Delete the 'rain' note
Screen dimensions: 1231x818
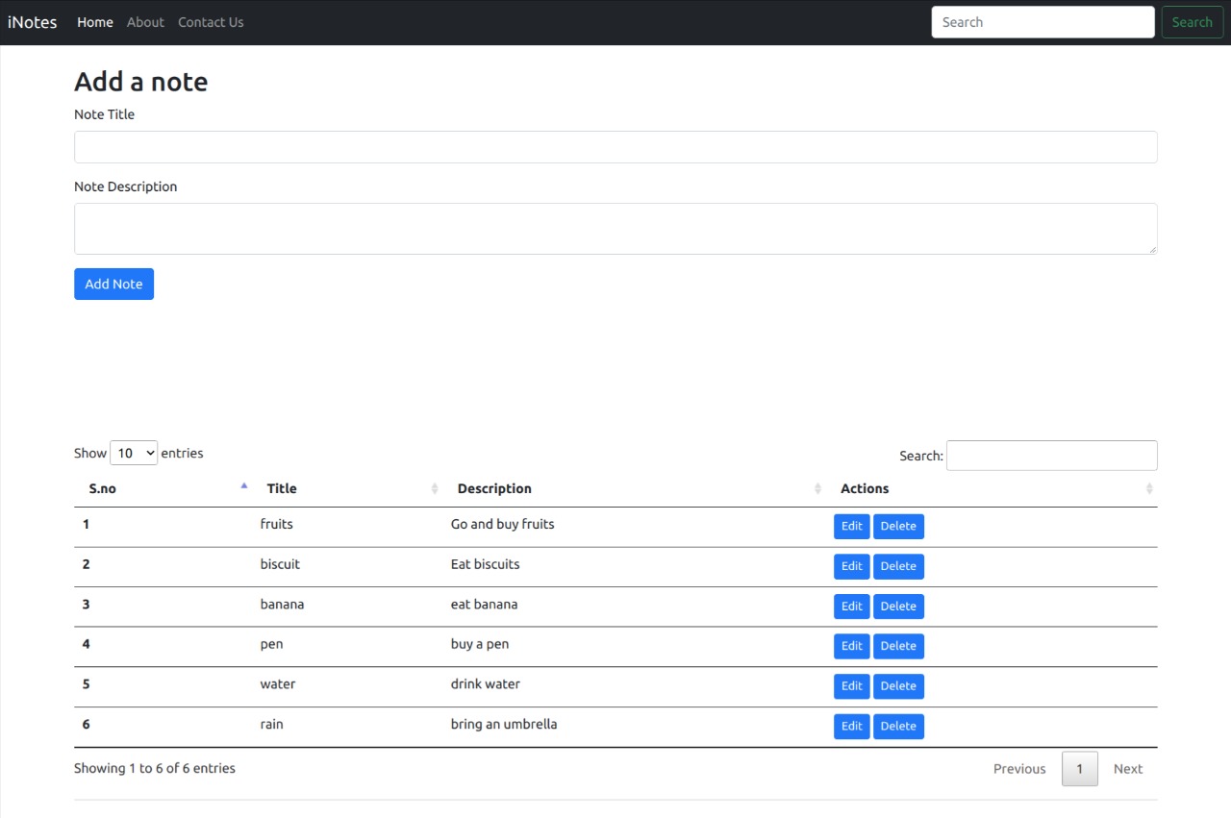(898, 726)
